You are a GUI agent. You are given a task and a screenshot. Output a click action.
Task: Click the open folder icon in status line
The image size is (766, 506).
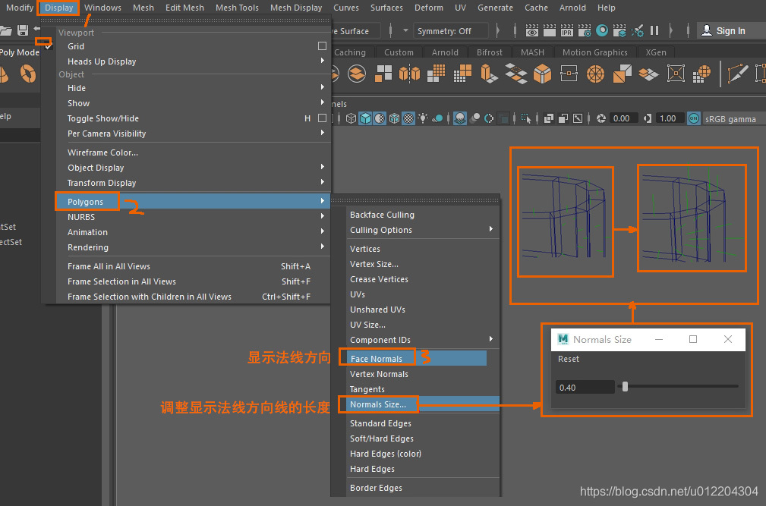click(5, 30)
